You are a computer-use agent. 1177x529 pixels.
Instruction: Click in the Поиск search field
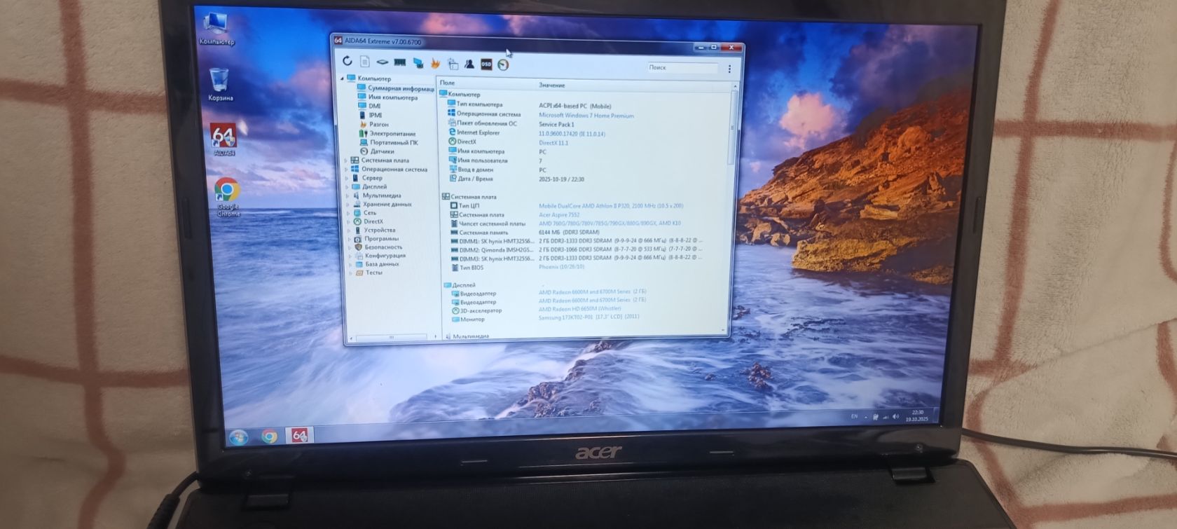[682, 68]
